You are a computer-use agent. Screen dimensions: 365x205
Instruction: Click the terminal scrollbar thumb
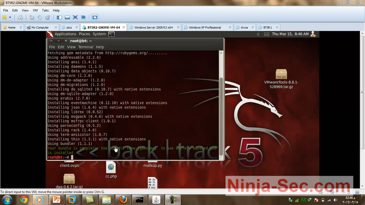coord(221,117)
